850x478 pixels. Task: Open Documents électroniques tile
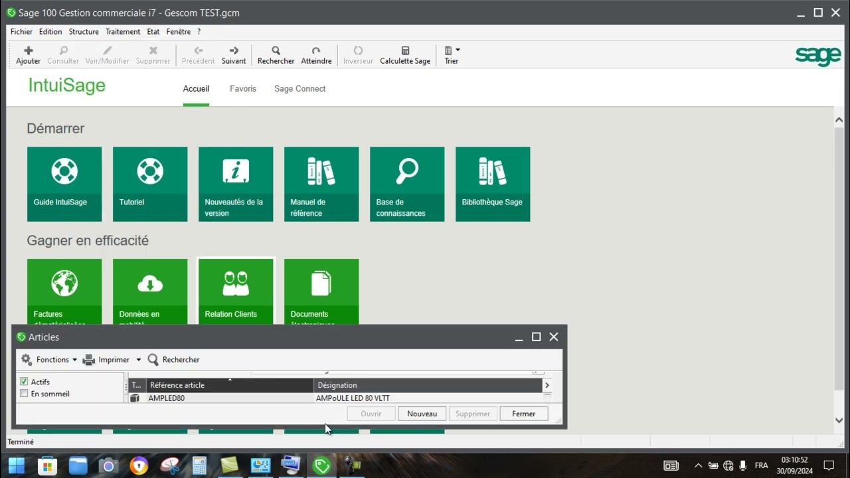321,291
